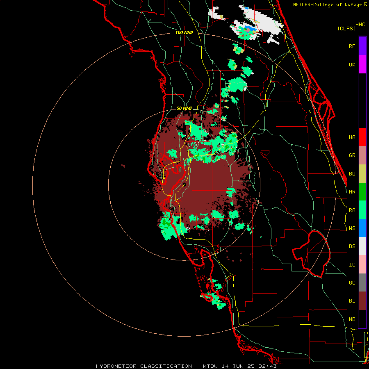Click the purple RF color swatch in legend

point(362,46)
